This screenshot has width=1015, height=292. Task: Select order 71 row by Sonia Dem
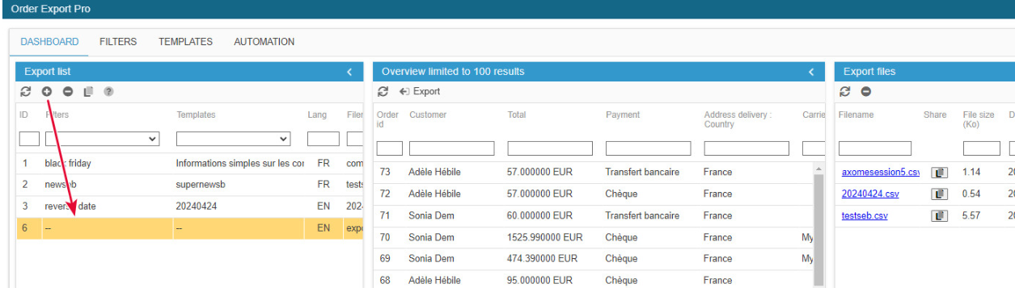click(x=593, y=215)
